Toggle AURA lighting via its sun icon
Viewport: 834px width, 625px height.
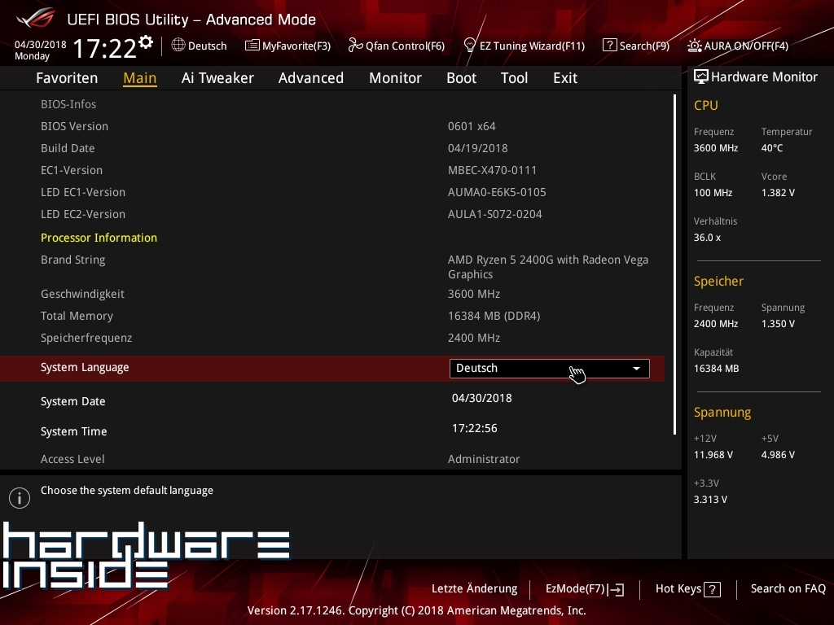[x=694, y=46]
